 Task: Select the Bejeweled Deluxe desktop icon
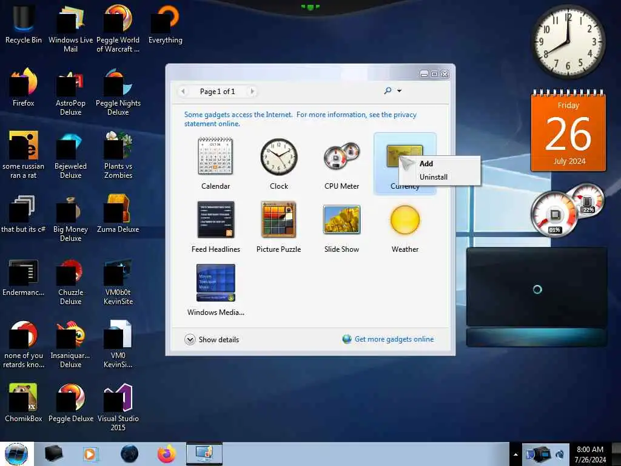70,155
